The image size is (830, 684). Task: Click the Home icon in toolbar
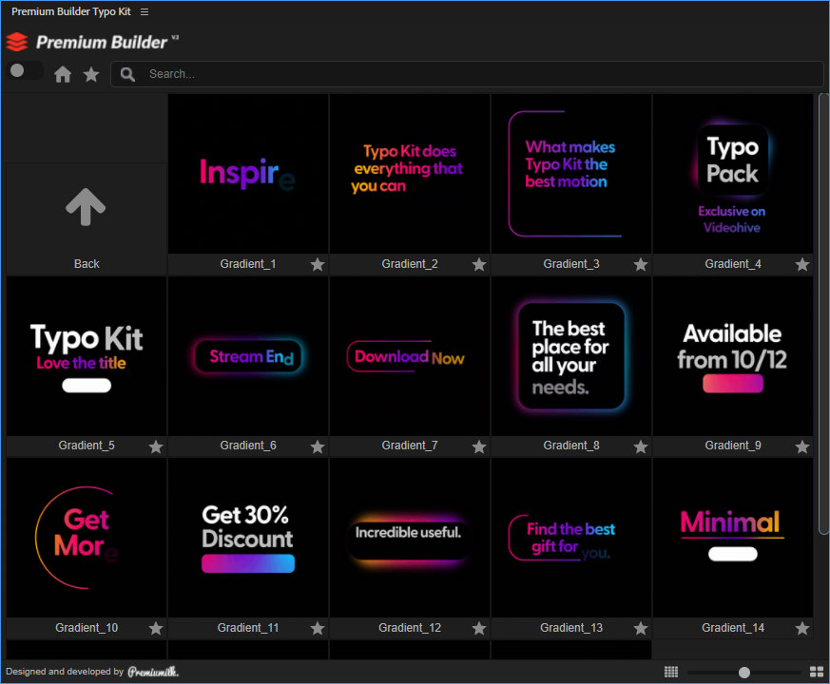coord(63,74)
